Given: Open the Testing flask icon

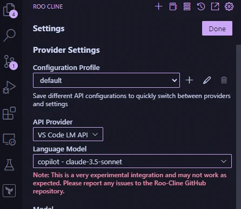Looking at the screenshot, I should click(x=9, y=165).
